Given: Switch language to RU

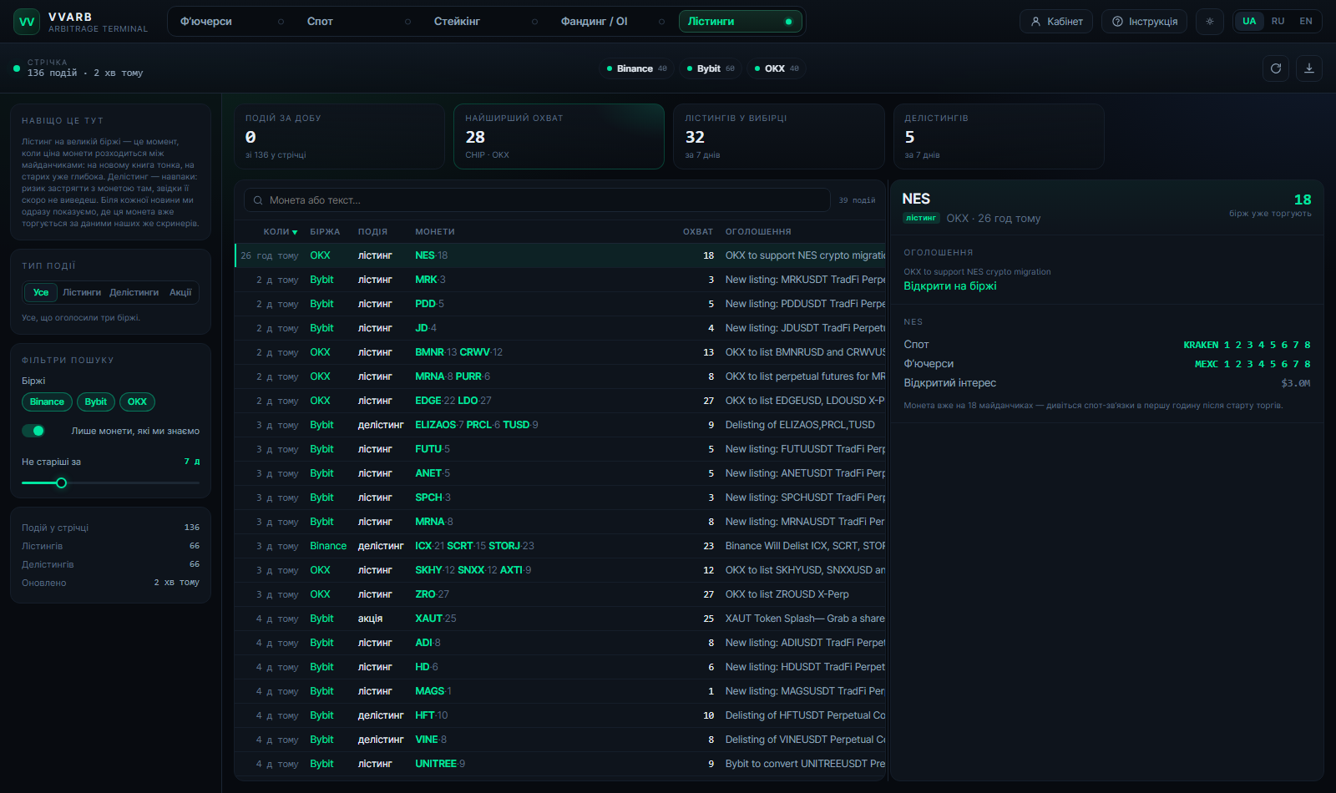Looking at the screenshot, I should (1278, 22).
